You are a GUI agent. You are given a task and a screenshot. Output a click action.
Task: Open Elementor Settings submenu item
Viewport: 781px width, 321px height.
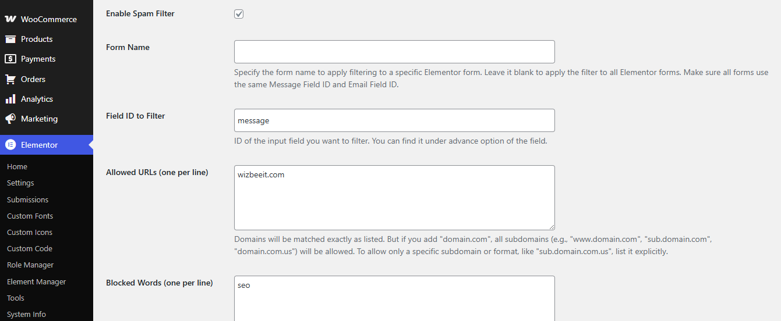point(20,183)
